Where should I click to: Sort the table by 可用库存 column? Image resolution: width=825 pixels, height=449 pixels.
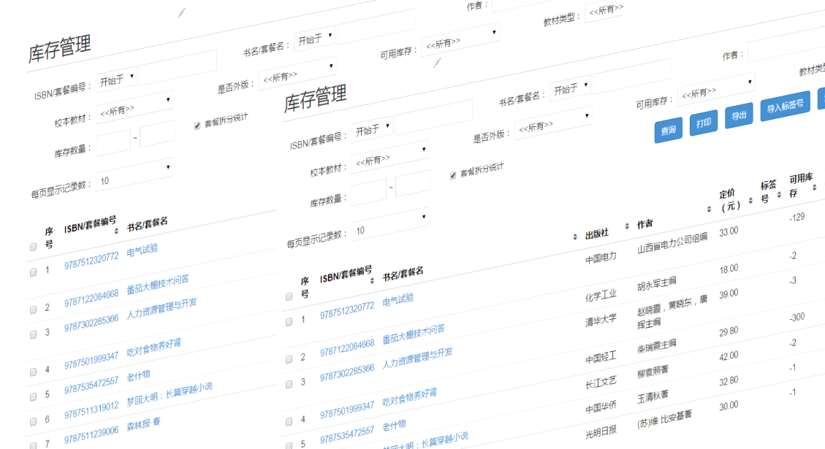(x=815, y=188)
